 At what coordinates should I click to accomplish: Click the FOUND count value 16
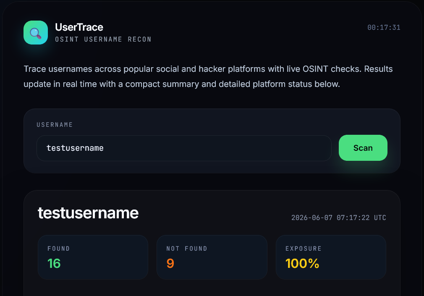tap(54, 263)
